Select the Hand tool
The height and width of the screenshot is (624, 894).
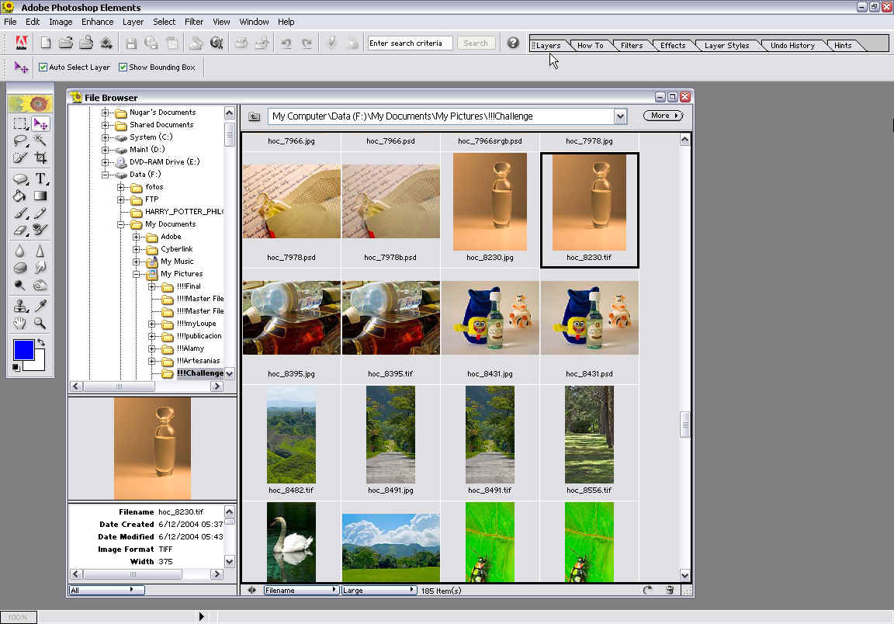coord(20,323)
